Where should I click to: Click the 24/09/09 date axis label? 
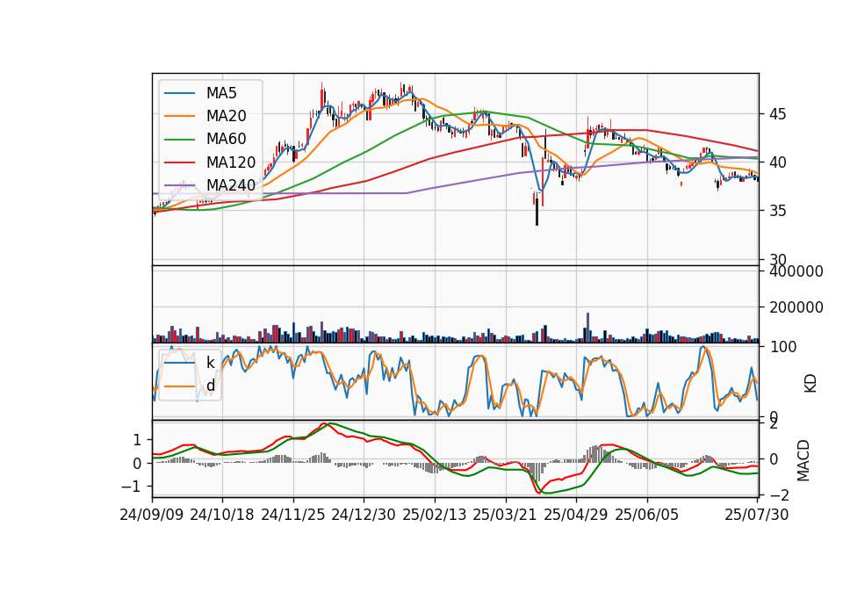(152, 515)
